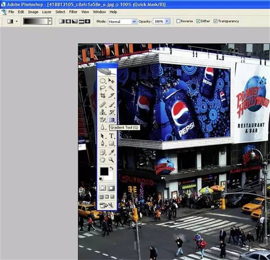The height and width of the screenshot is (260, 270).
Task: Switch to Full Screen Mode
Action: [112, 197]
